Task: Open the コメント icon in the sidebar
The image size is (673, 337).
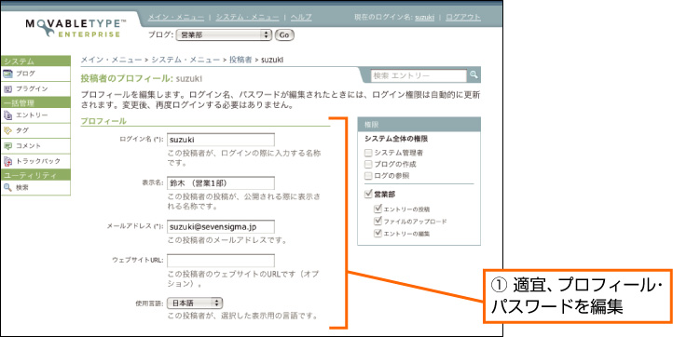Action: 7,146
